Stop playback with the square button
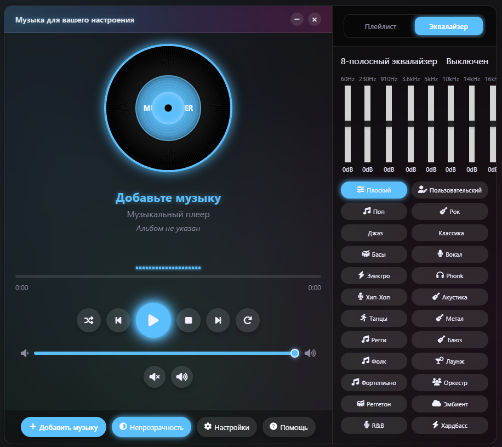Viewport: 502px width, 447px height. 189,320
